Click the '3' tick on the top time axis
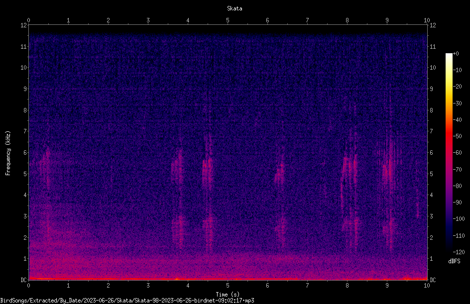 [x=148, y=20]
